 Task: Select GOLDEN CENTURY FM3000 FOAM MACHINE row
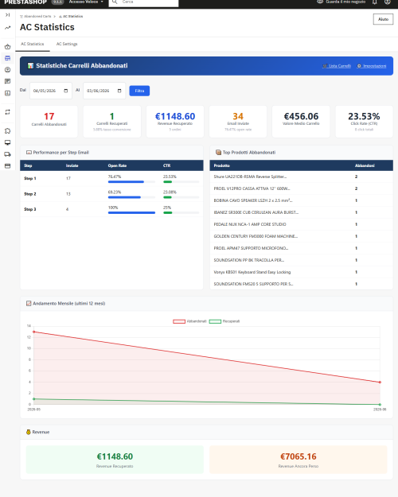(301, 236)
